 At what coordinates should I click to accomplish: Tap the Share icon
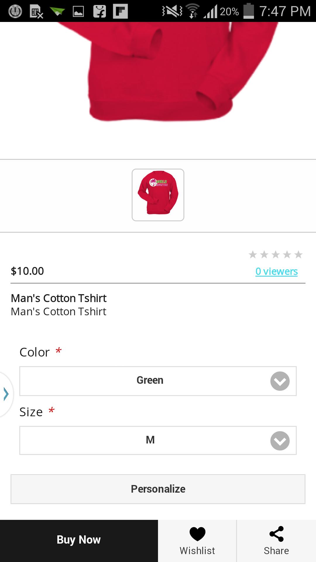pyautogui.click(x=276, y=534)
